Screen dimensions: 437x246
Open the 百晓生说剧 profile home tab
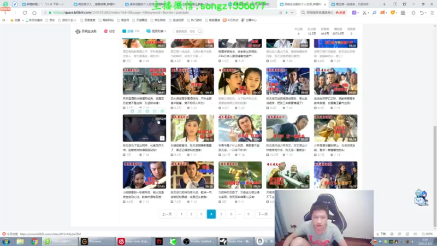[x=86, y=31]
